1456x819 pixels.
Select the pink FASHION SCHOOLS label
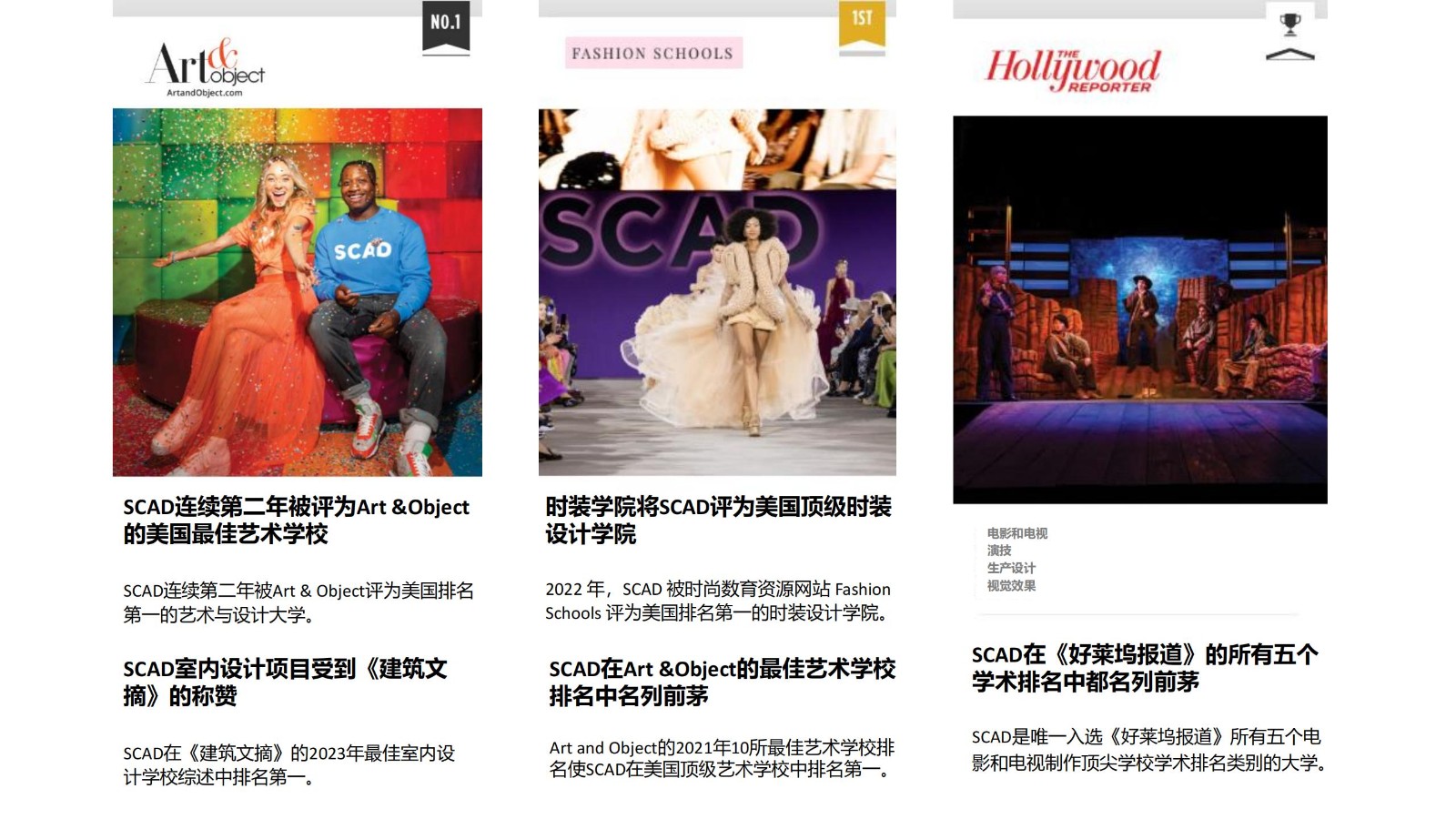652,54
